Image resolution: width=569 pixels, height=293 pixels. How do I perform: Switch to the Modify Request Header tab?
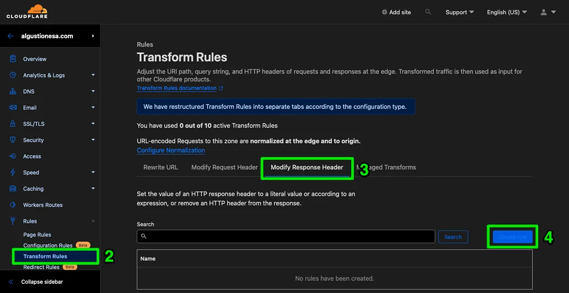point(224,167)
